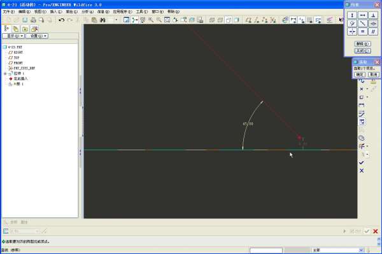The height and width of the screenshot is (254, 382).
Task: Open the 工具(T) menu
Action: [142, 11]
